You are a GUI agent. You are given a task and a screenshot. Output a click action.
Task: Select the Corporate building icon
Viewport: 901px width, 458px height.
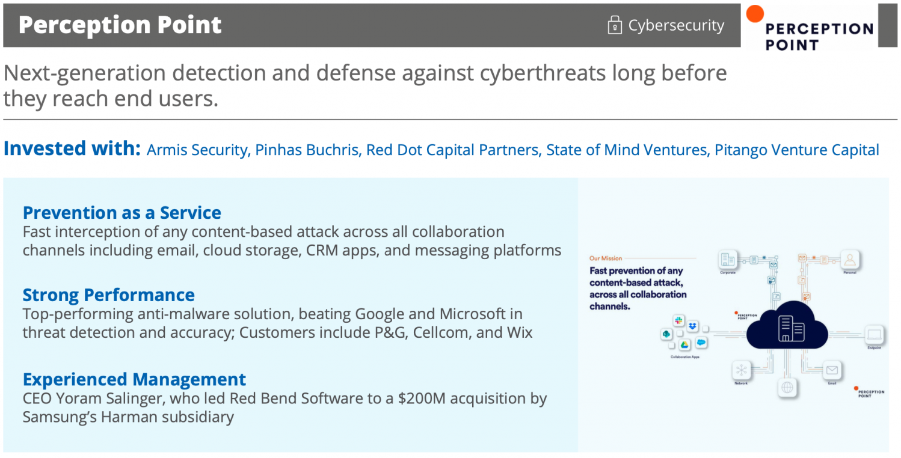[728, 260]
